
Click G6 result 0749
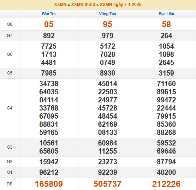tap(107, 63)
